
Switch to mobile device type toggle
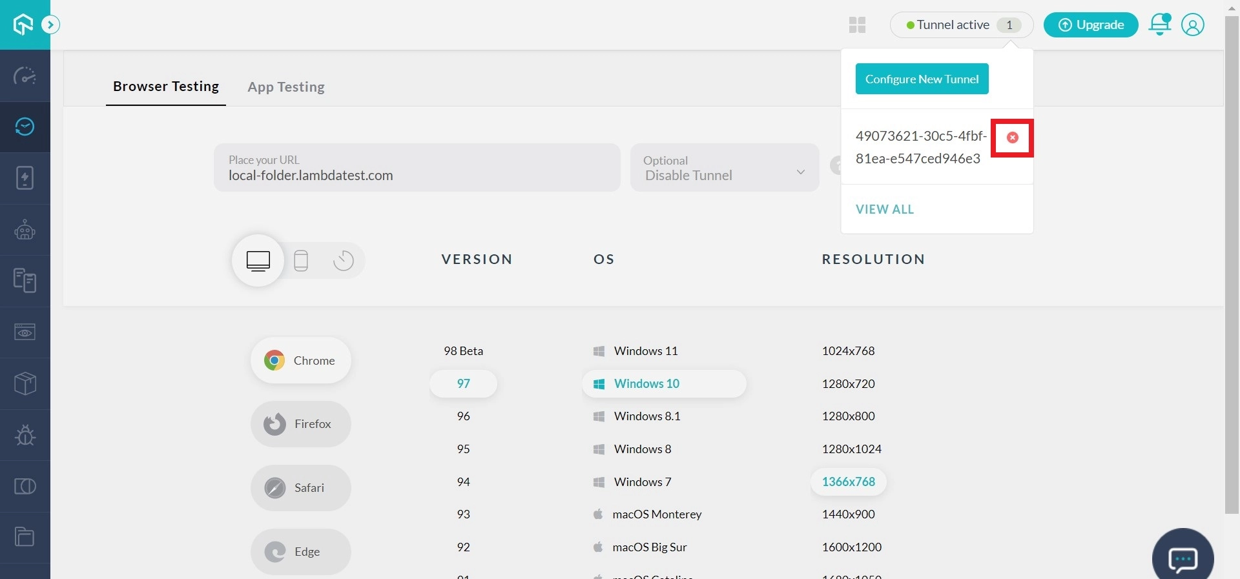tap(301, 261)
